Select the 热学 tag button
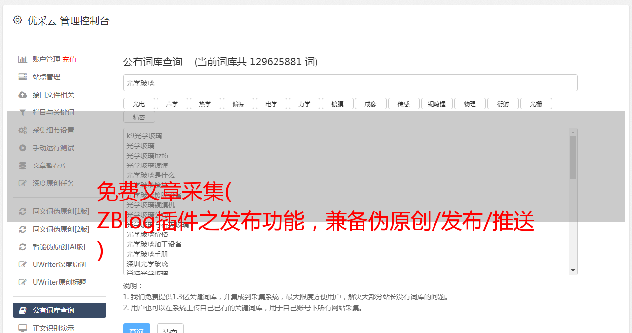 (x=205, y=103)
